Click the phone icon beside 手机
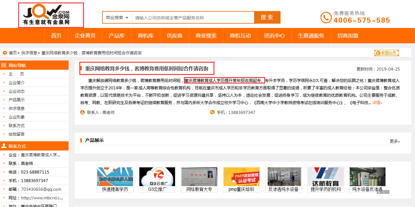This screenshot has height=207, width=415. 212,112
